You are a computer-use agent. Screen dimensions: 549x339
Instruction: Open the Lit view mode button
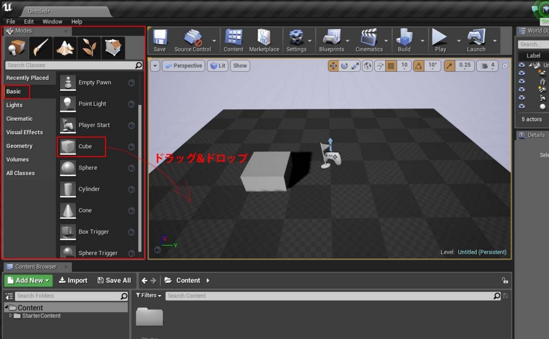[x=218, y=66]
